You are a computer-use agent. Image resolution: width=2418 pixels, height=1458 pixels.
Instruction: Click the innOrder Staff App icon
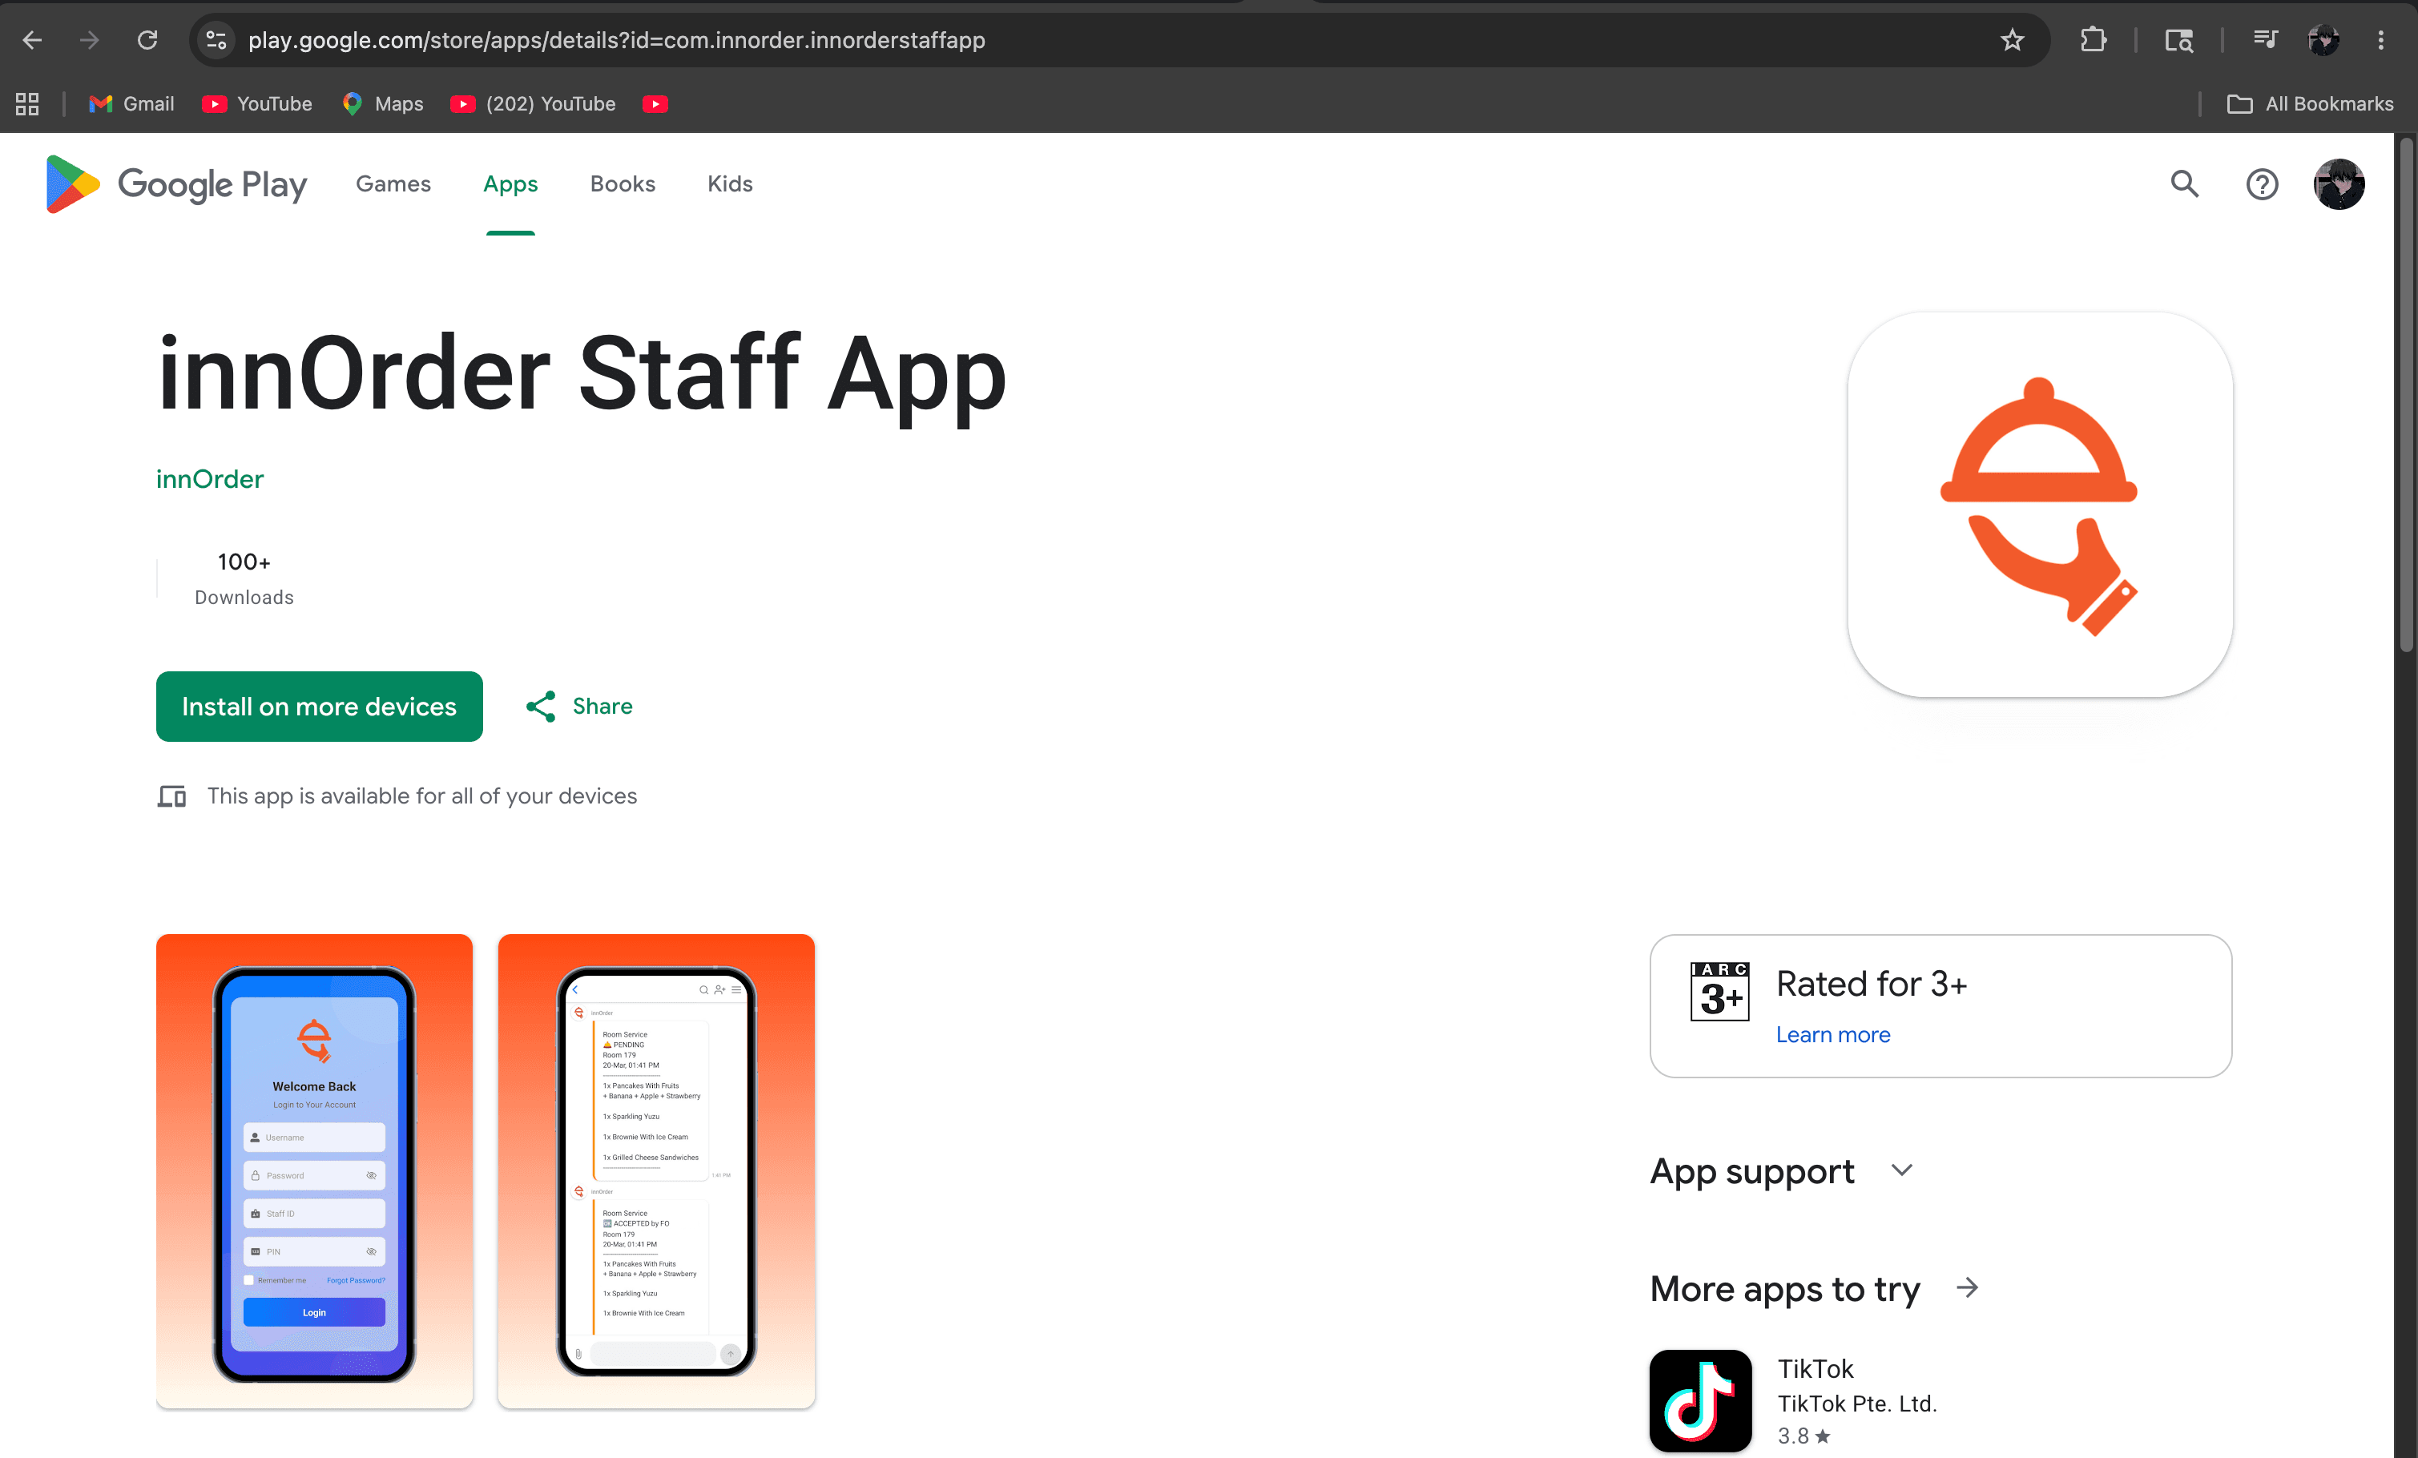2040,505
